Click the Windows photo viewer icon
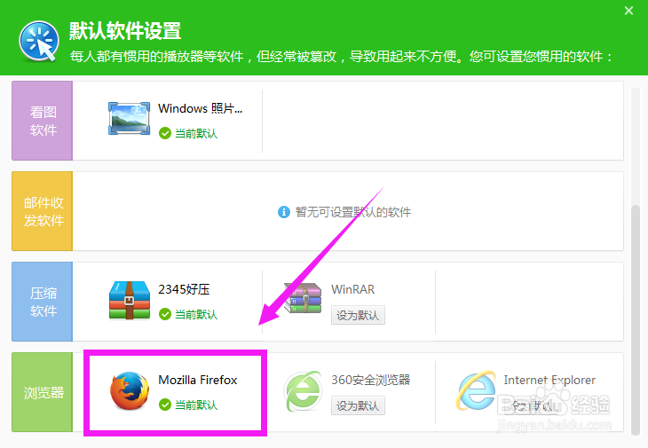648x448 pixels. 129,119
